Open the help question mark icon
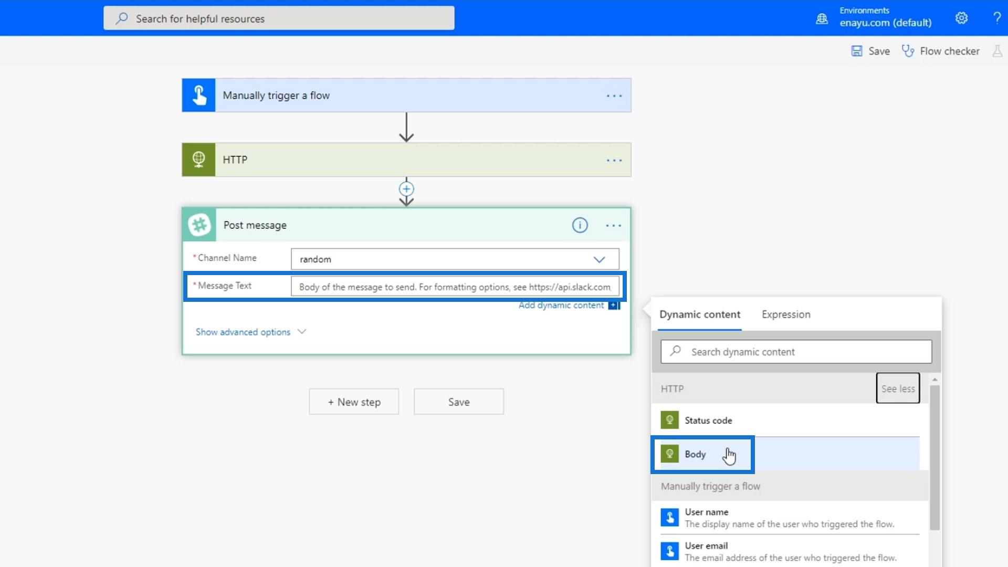 (x=996, y=18)
